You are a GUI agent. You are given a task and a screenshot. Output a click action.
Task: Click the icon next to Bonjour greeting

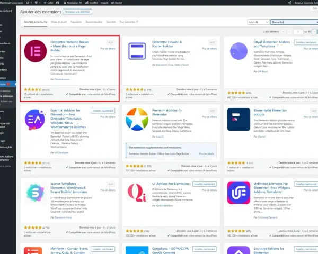290,3
